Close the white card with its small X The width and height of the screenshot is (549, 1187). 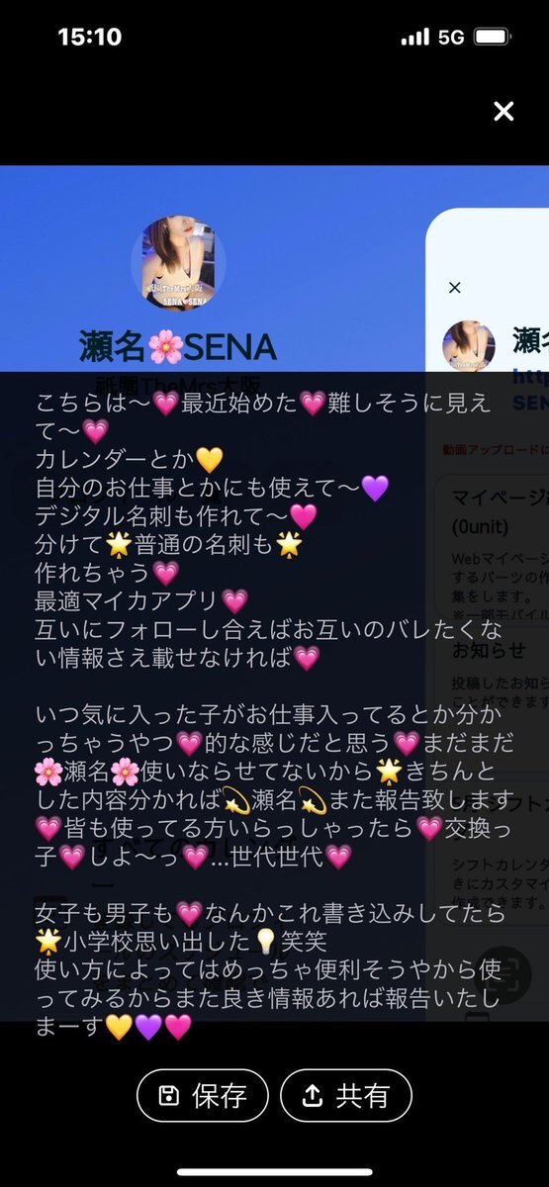point(455,288)
